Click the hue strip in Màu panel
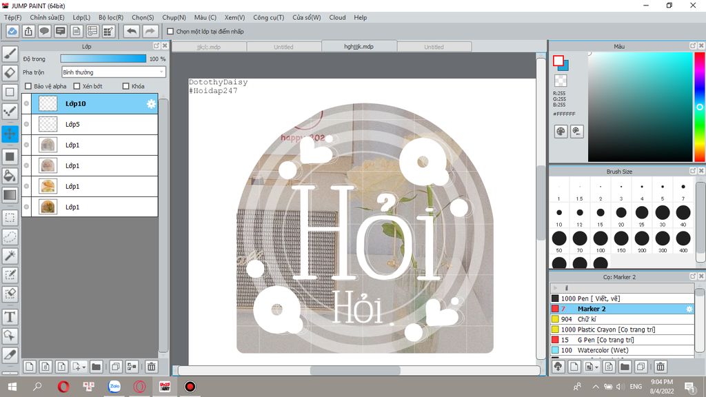The height and width of the screenshot is (397, 706). [700, 107]
